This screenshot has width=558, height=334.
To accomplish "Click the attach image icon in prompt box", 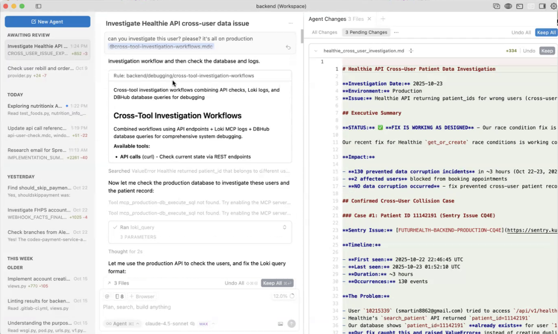I will pos(281,324).
